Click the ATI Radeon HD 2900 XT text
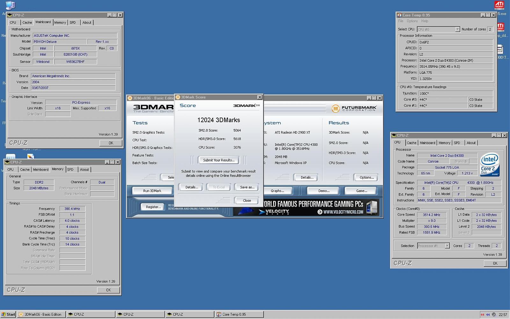The image size is (510, 319). click(x=292, y=132)
